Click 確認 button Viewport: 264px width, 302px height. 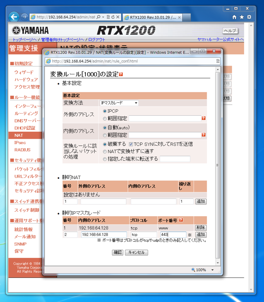pos(117,252)
